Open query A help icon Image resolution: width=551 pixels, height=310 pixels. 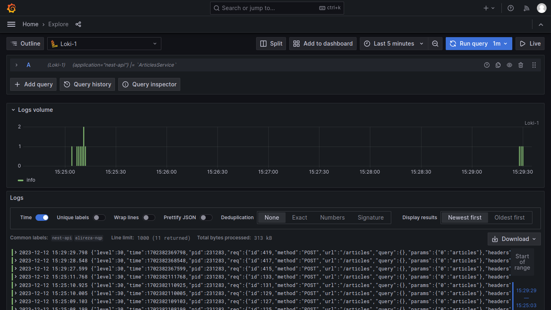(x=487, y=65)
